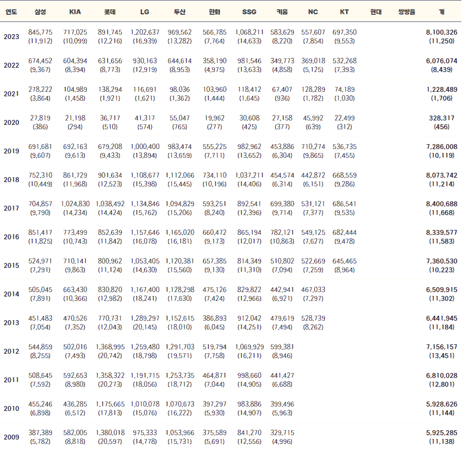This screenshot has height=450, width=463.
Task: Click the LG column header
Action: [145, 12]
